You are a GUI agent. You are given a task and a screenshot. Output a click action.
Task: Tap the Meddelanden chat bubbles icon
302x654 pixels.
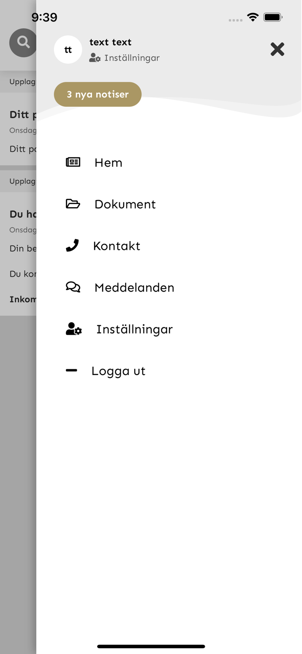(73, 287)
